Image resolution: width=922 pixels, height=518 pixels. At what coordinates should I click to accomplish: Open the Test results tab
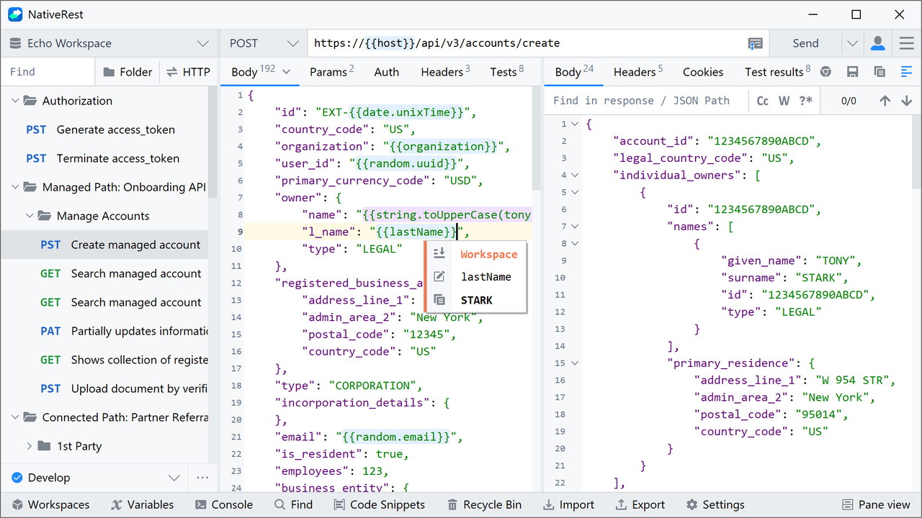coord(776,72)
